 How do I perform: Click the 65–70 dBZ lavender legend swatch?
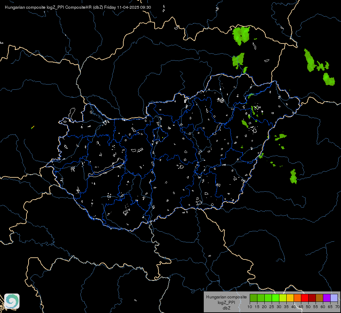coord(334,298)
